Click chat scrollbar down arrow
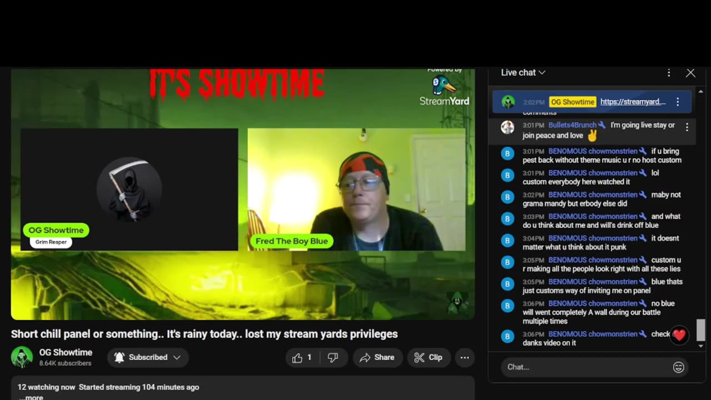Screen dimensions: 711x400 [x=700, y=346]
